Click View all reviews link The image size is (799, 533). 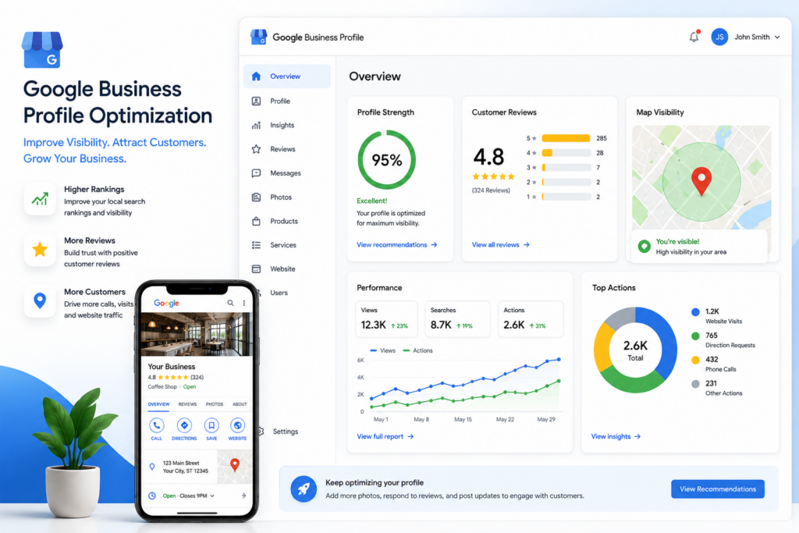(501, 244)
